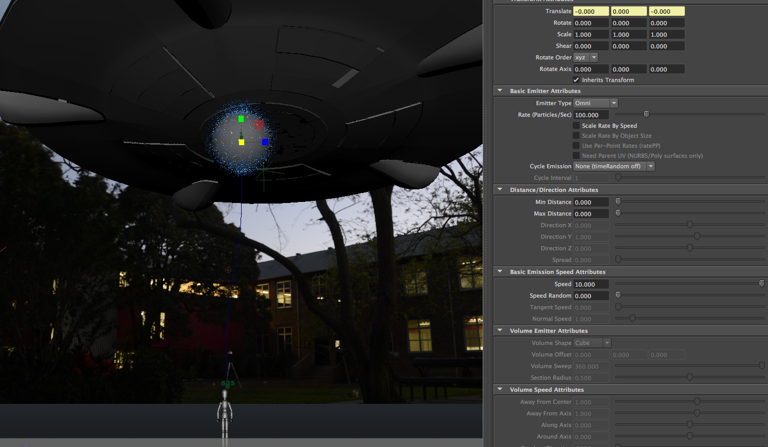This screenshot has width=768, height=447.
Task: Click the small red crosshair locator in viewport
Action: coord(228,270)
